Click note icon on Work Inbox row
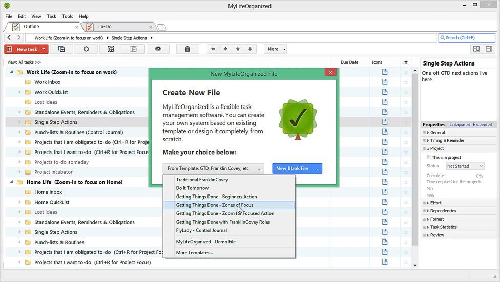This screenshot has width=500, height=282. point(385,82)
